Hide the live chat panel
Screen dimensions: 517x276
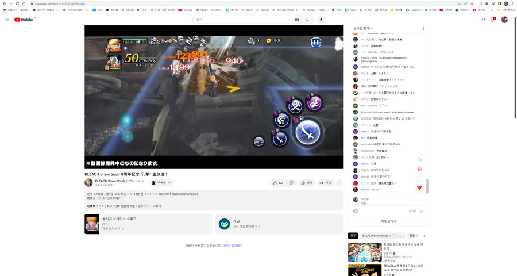pyautogui.click(x=388, y=221)
